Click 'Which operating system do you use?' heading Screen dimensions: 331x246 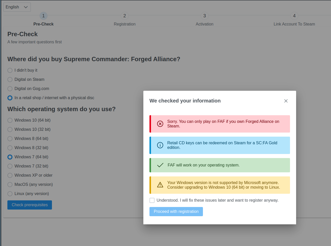click(x=61, y=109)
